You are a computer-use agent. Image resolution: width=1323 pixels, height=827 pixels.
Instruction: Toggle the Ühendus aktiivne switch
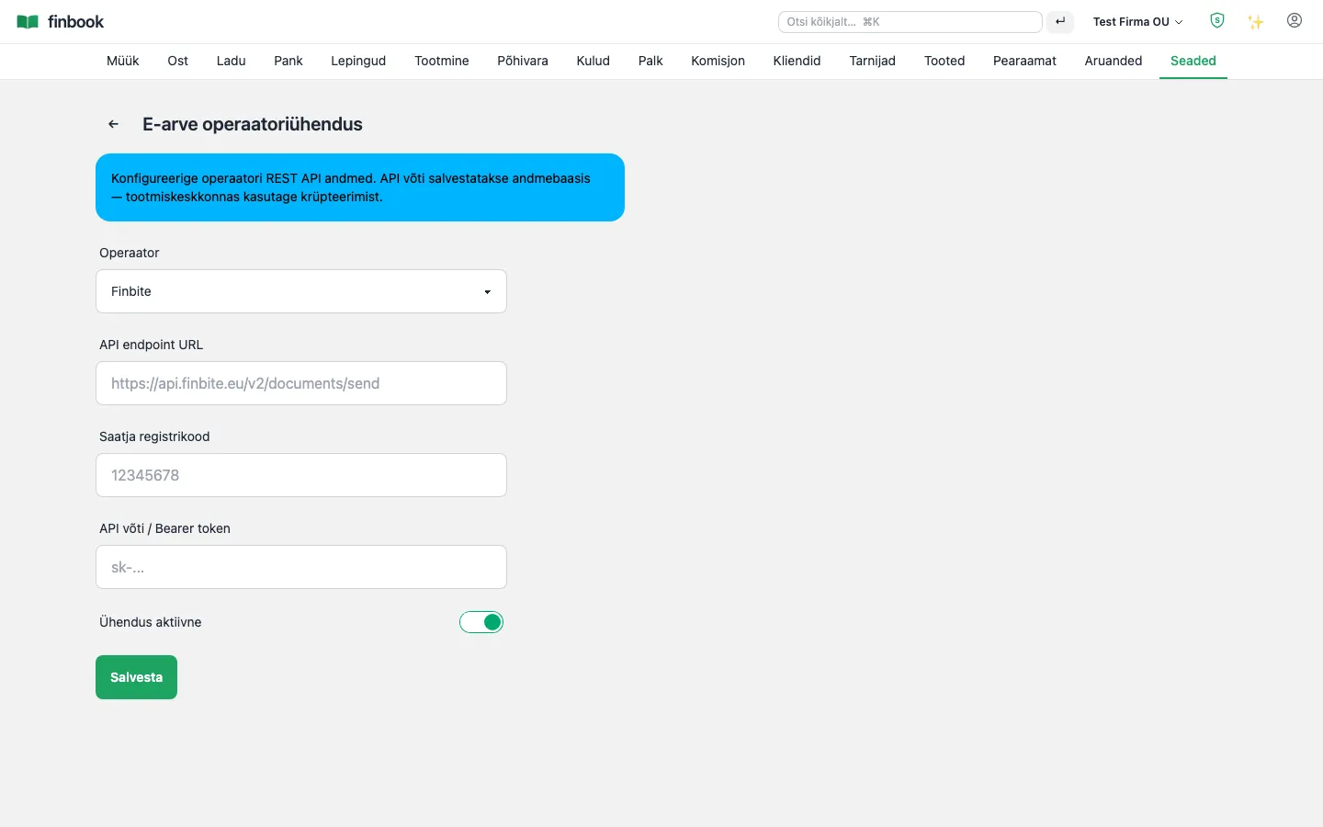[481, 622]
